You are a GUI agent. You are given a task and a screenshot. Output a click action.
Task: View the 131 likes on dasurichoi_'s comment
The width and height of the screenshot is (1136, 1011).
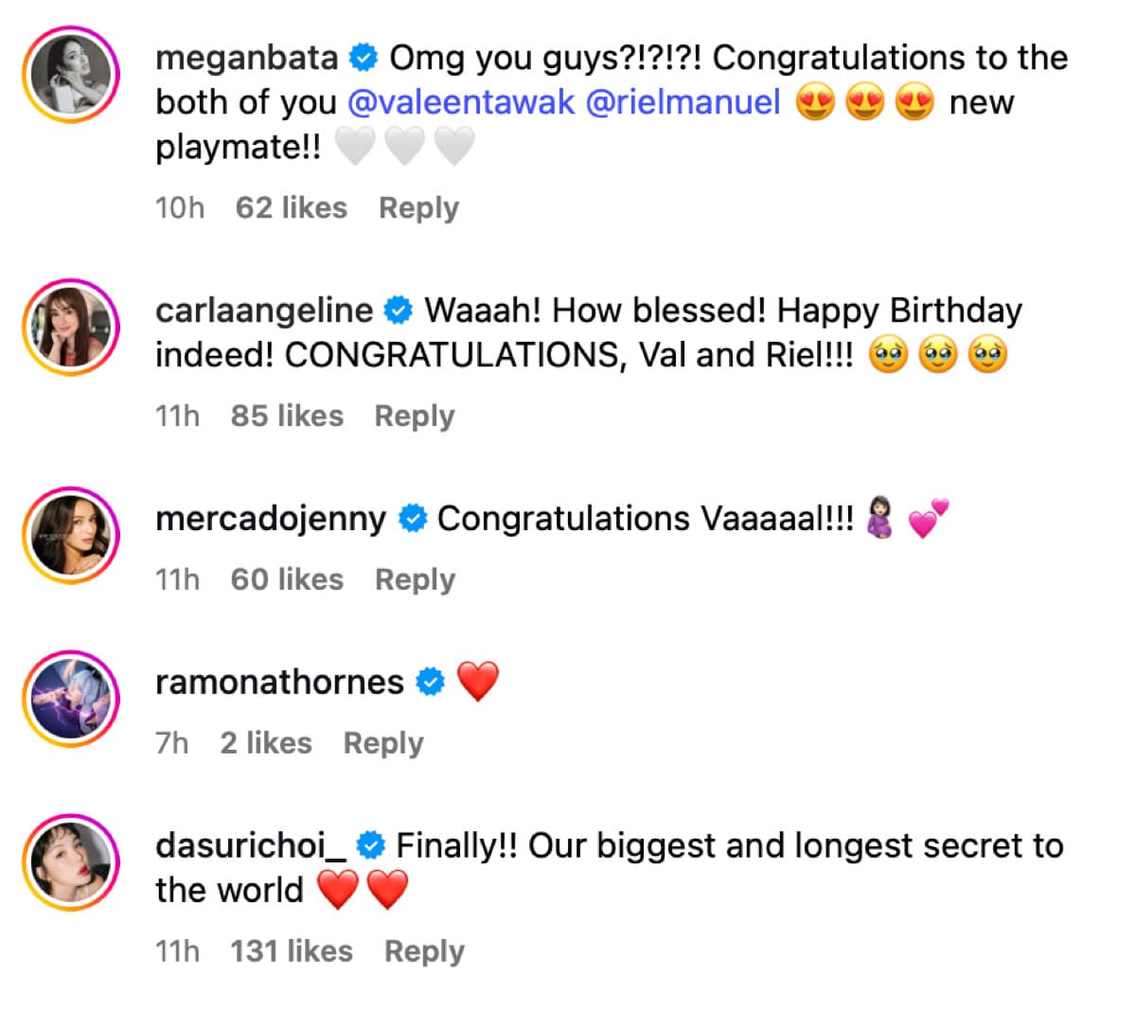tap(292, 952)
